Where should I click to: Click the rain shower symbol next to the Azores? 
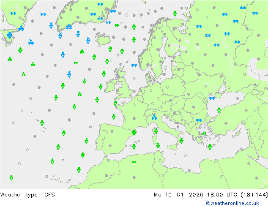pyautogui.click(x=42, y=123)
